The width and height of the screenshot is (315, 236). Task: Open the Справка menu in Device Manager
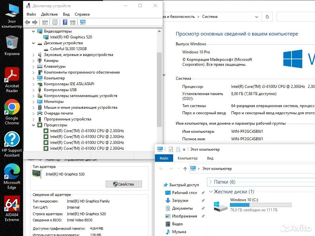point(82,14)
